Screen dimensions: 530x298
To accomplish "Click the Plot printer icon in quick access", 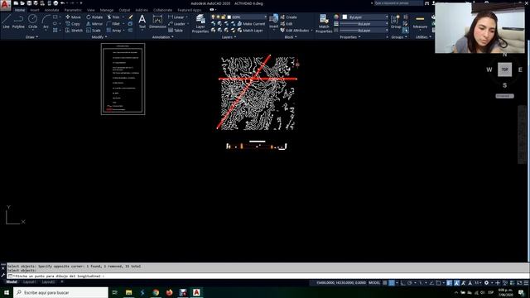I will pyautogui.click(x=55, y=3).
